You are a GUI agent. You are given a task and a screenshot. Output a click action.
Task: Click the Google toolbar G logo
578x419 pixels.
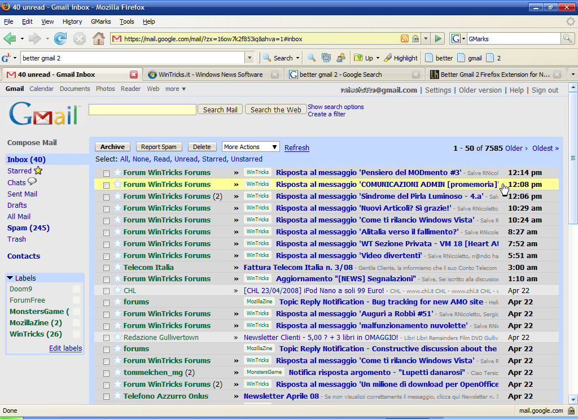coord(6,58)
